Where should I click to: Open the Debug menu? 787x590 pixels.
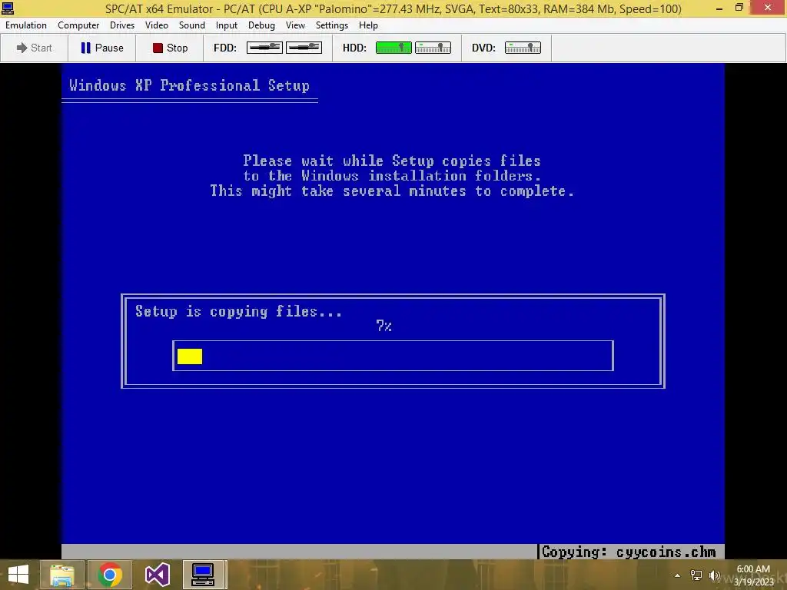point(261,25)
